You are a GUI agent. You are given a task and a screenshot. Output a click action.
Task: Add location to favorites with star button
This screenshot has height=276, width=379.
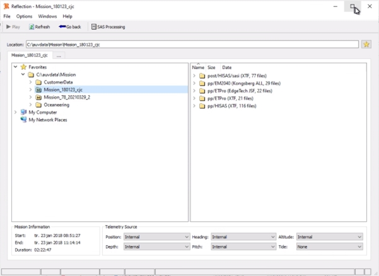(366, 45)
